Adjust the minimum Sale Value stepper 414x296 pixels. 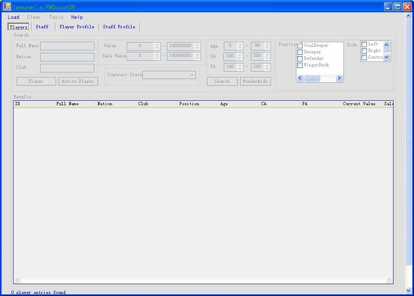(x=157, y=56)
